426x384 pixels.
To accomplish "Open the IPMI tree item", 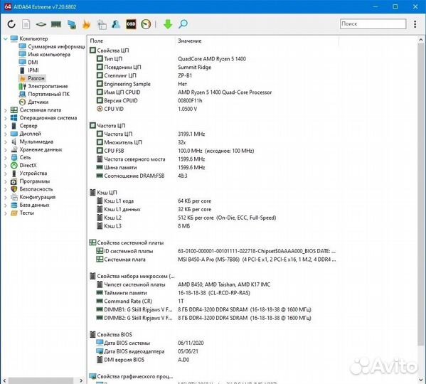I will (x=28, y=70).
